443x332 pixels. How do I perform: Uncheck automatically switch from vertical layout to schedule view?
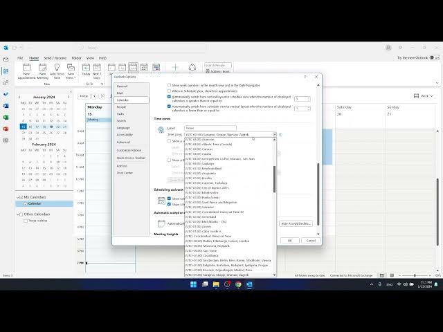coord(169,97)
